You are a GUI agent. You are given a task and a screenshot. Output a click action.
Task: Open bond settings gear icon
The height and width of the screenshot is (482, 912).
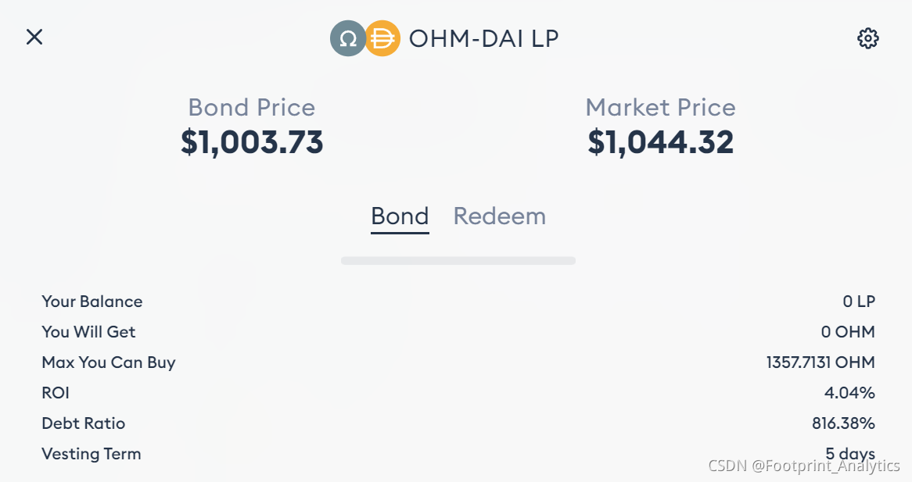click(867, 38)
